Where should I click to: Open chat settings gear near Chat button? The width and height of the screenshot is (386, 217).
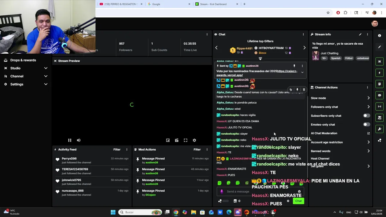288,201
